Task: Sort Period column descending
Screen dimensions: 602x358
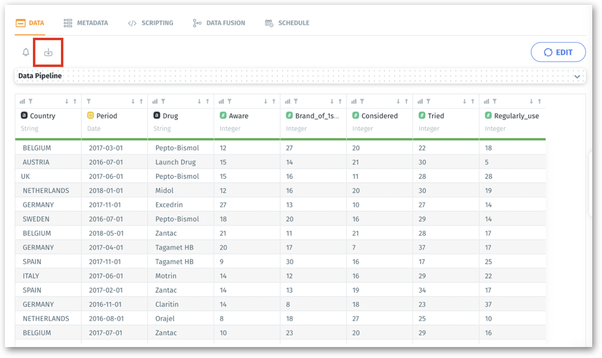Action: (133, 101)
